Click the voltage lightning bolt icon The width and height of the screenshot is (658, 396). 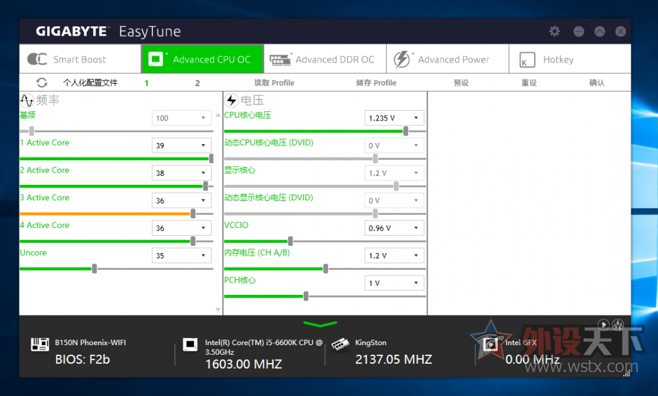[231, 100]
